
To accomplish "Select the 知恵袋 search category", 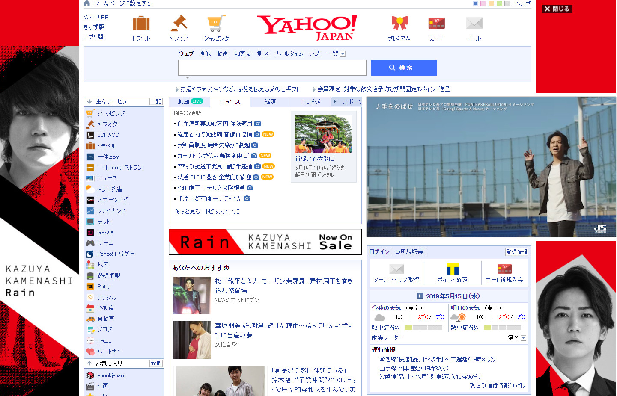I will tap(243, 53).
